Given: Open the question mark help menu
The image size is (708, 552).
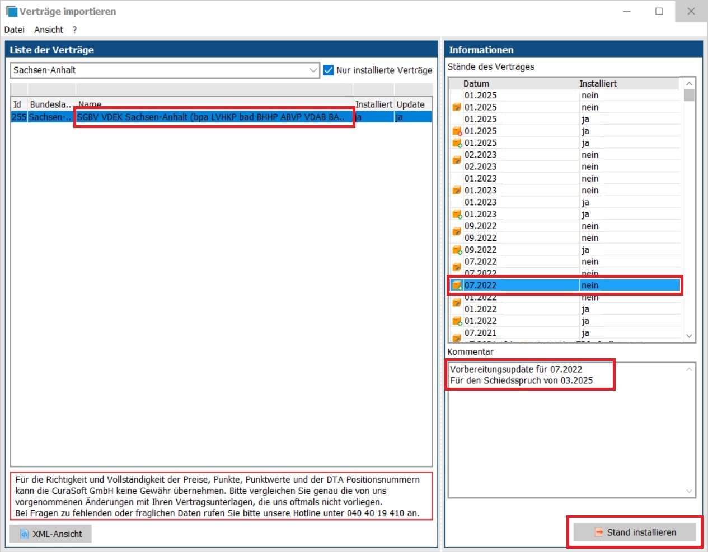Looking at the screenshot, I should (x=74, y=30).
